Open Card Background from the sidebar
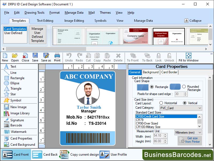The image size is (214, 161). click(x=19, y=145)
